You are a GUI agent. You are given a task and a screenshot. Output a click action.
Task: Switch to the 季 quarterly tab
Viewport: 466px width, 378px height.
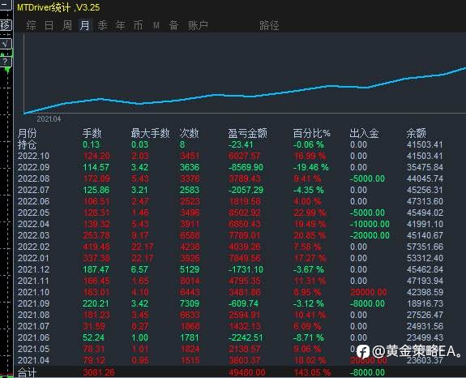point(103,25)
